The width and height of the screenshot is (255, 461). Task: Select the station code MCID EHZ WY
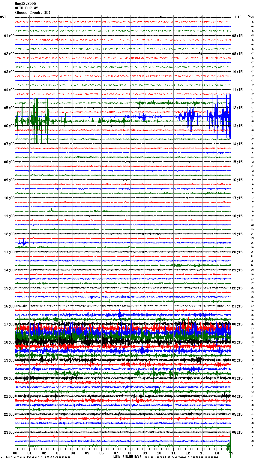tap(26, 8)
